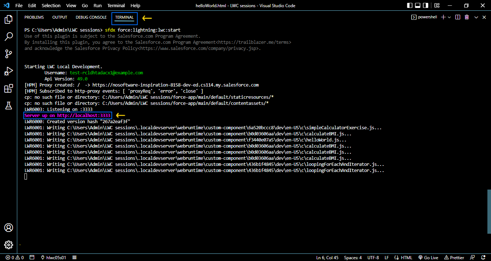
Task: Click the simpleCalculatorExercise.js log line
Action: click(203, 128)
